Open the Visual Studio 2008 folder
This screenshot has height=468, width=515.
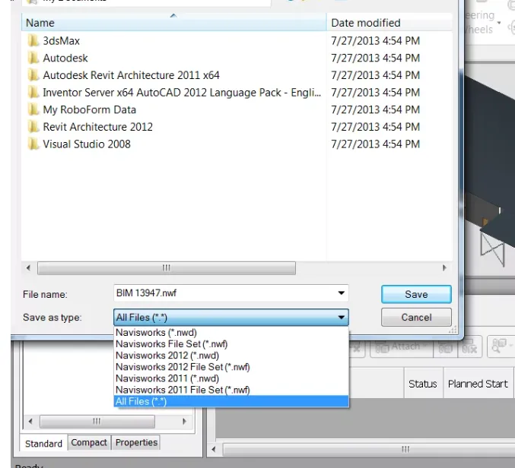coord(86,144)
